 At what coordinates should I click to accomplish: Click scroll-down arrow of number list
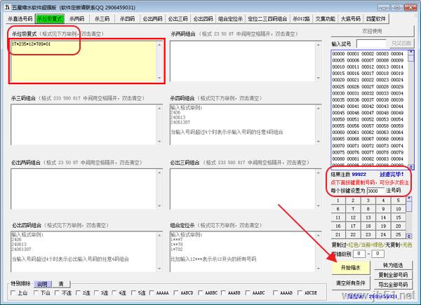pyautogui.click(x=410, y=167)
